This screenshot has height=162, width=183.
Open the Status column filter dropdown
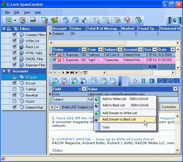pyautogui.click(x=84, y=50)
